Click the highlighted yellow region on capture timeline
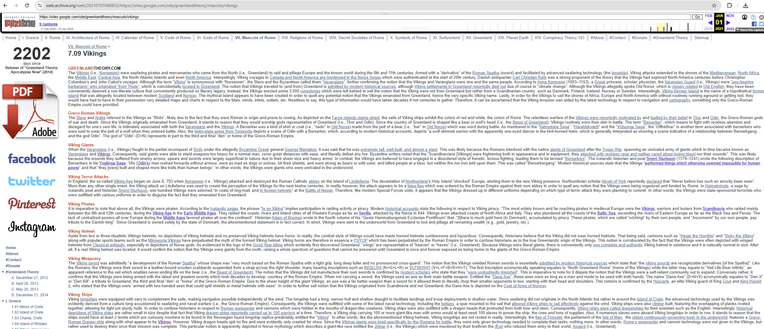This screenshot has height=329, width=764. 660,27
